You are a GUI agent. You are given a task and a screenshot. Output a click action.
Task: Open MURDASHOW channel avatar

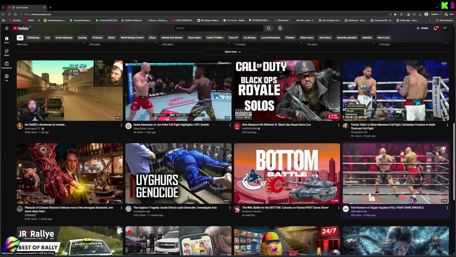tap(237, 126)
